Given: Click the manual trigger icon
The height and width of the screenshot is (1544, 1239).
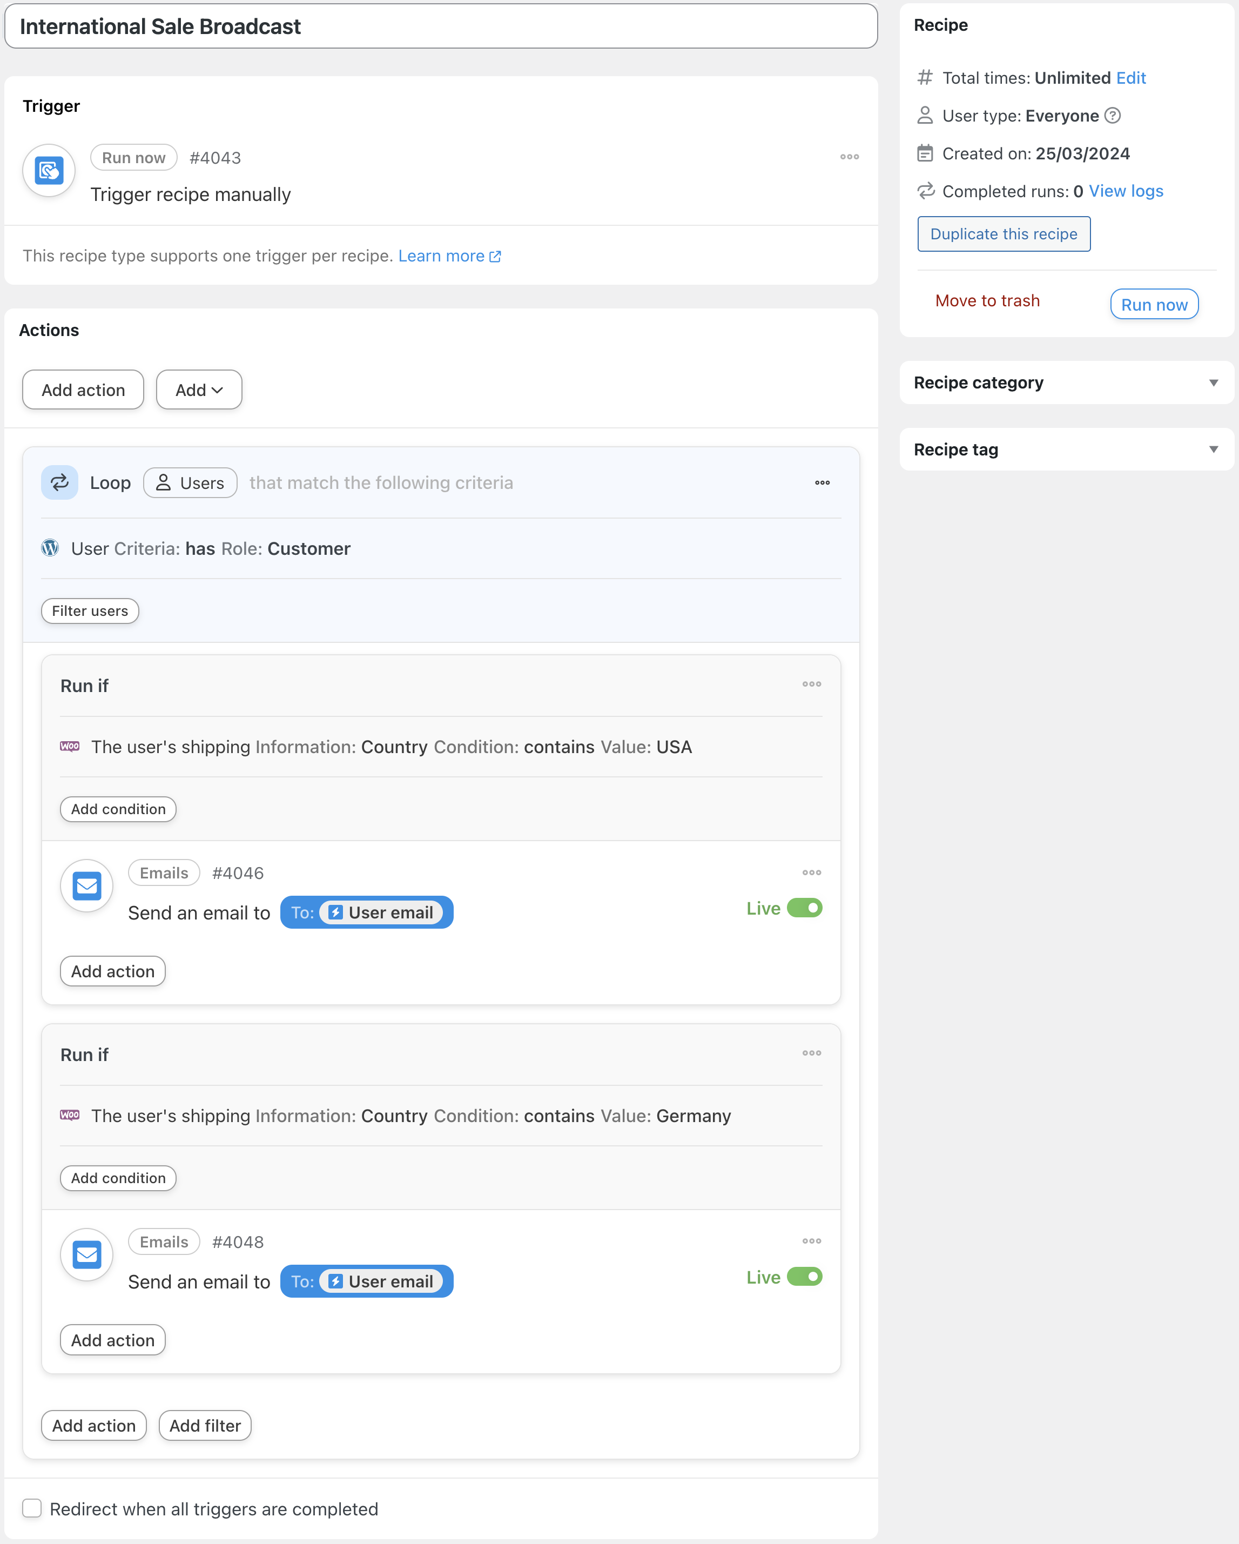Looking at the screenshot, I should 49,170.
